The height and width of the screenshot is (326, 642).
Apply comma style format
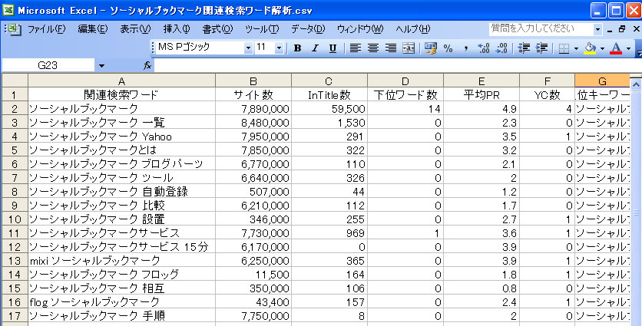click(466, 48)
